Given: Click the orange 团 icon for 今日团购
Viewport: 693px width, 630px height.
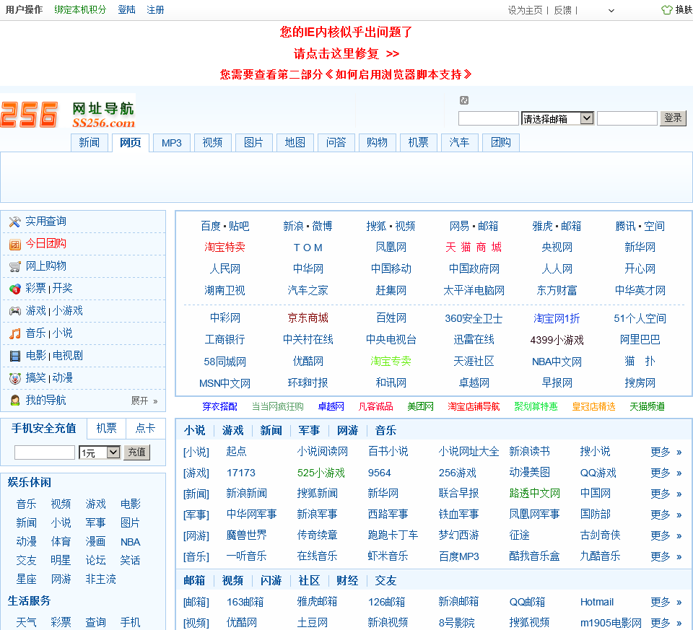Looking at the screenshot, I should click(x=14, y=245).
